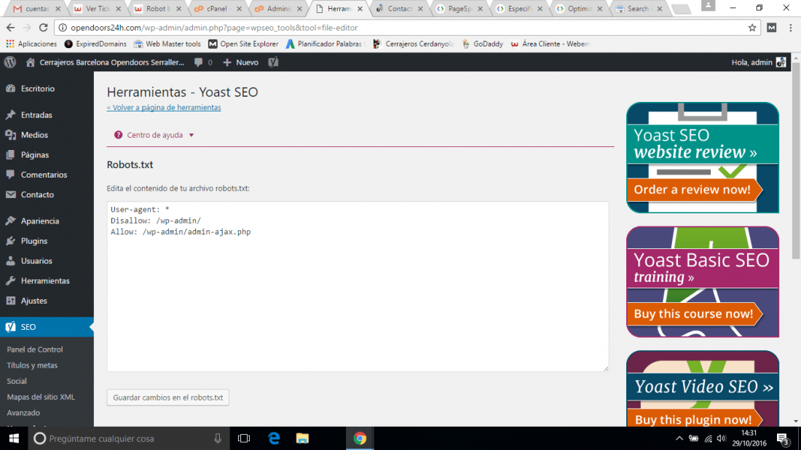Image resolution: width=801 pixels, height=450 pixels.
Task: Open site home icon Cerrajeros Barcelona
Action: click(31, 63)
